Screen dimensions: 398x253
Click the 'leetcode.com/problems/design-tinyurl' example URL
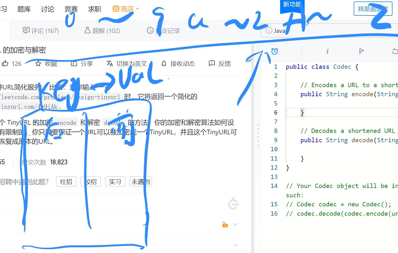click(60, 97)
